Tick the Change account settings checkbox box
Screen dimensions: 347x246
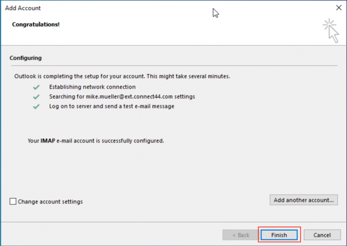tap(13, 201)
